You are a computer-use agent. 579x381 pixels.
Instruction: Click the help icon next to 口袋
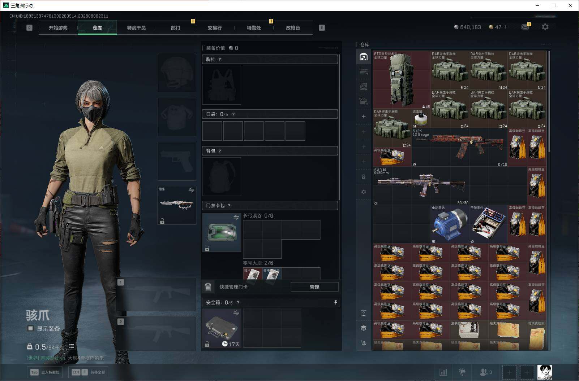point(233,114)
